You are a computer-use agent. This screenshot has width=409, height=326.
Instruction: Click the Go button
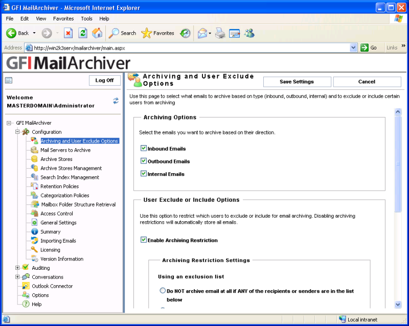tap(369, 48)
